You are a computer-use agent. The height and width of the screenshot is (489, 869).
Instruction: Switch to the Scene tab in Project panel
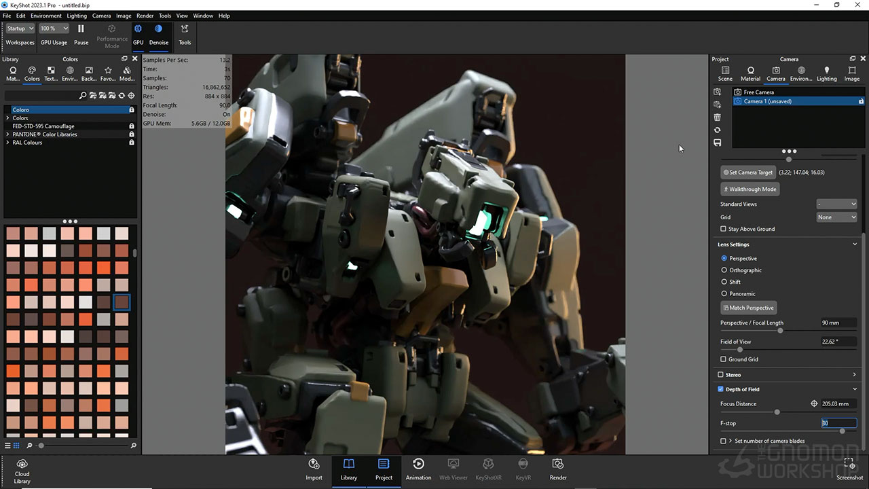pyautogui.click(x=725, y=73)
